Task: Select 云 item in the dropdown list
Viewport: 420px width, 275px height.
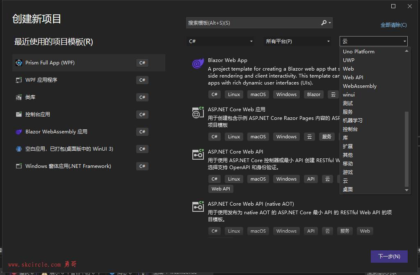Action: tap(345, 181)
